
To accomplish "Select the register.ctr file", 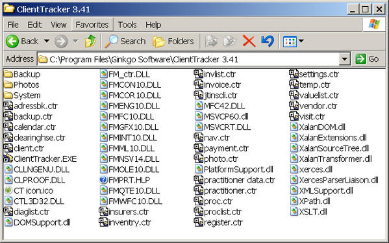I will click(219, 222).
